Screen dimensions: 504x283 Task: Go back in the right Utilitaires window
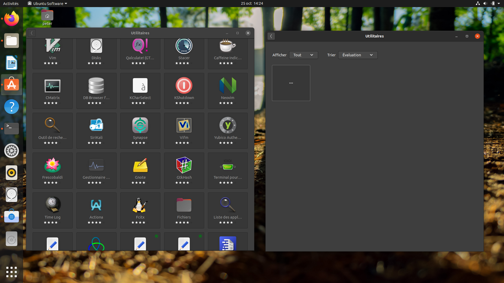[271, 36]
